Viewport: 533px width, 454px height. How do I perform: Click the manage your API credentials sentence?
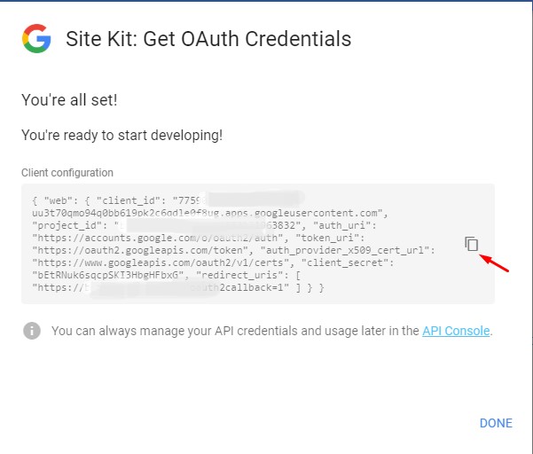point(272,331)
